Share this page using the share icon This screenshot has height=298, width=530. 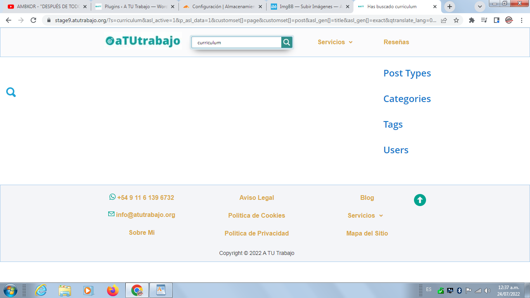point(444,20)
